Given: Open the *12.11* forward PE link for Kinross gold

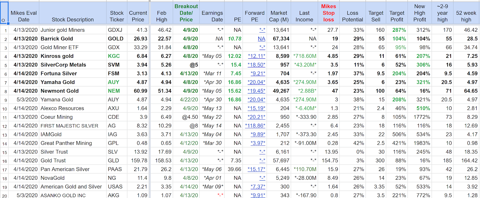Looking at the screenshot, I should tap(256, 56).
